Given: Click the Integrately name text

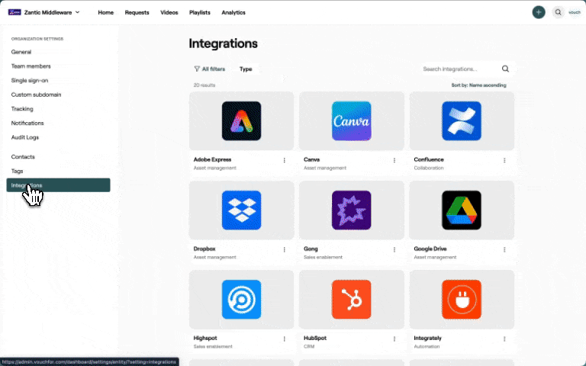Looking at the screenshot, I should (x=427, y=338).
